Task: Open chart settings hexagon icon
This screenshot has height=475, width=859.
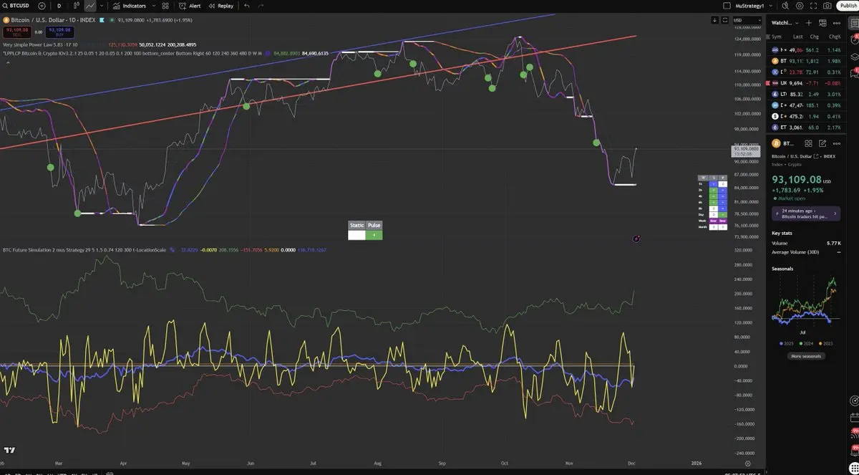Action: coord(799,5)
